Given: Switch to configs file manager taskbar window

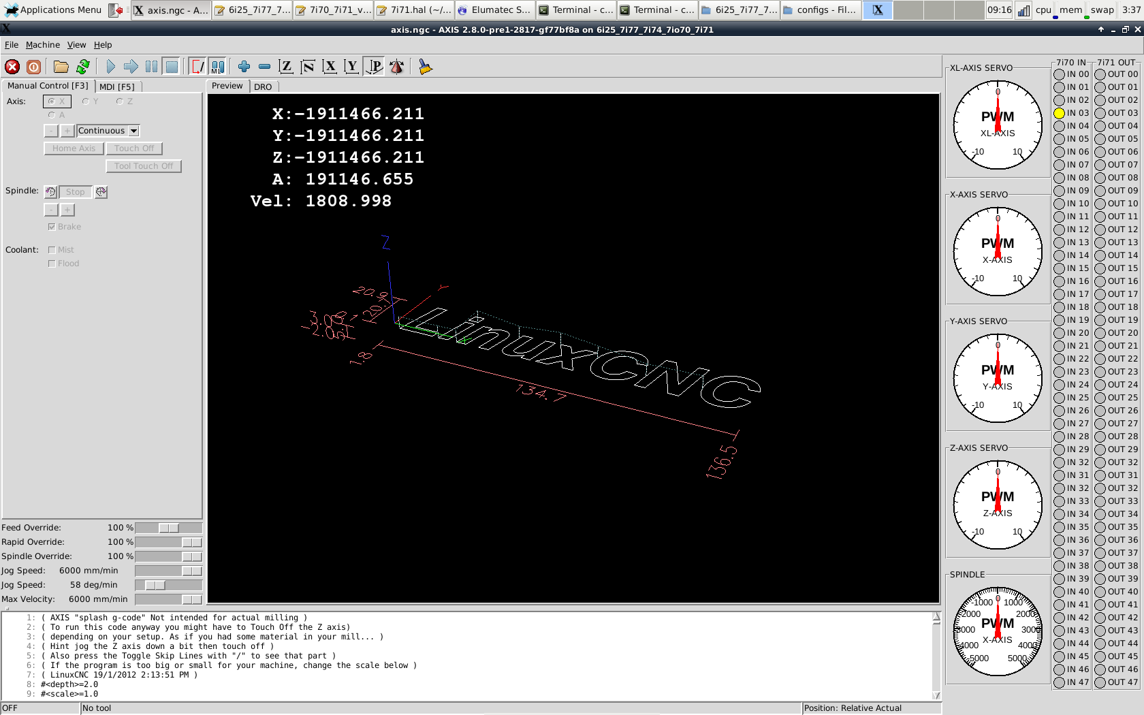Looking at the screenshot, I should [820, 10].
